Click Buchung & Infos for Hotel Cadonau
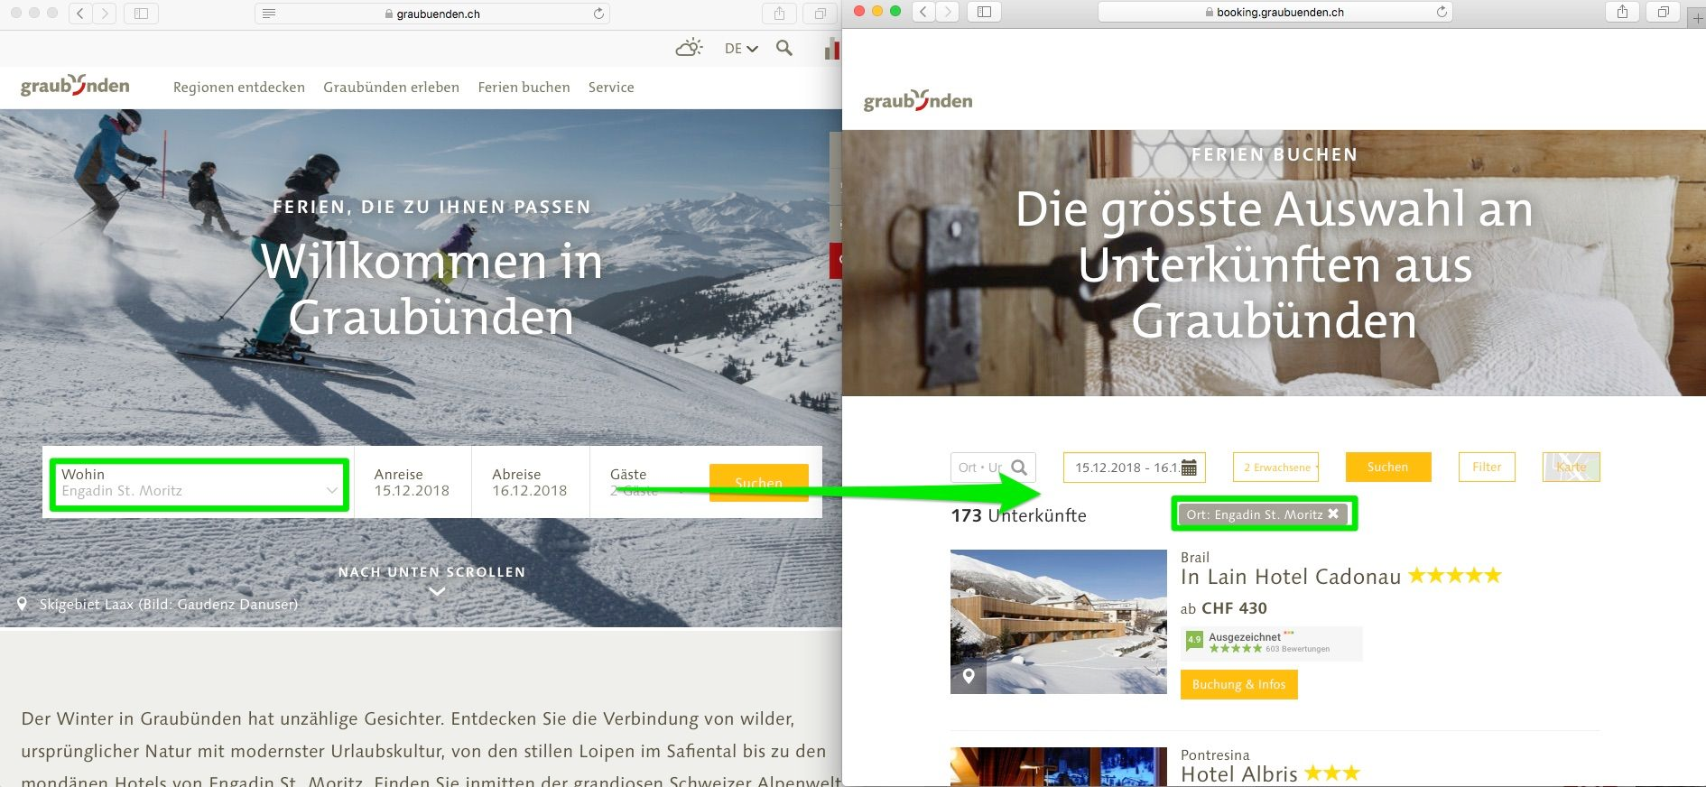Image resolution: width=1706 pixels, height=787 pixels. [1239, 684]
